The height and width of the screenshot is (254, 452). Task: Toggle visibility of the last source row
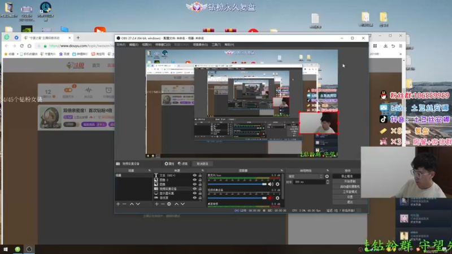point(194,198)
